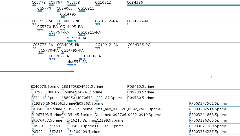Select protein CG5773-PA
The width and height of the screenshot is (240, 136).
(43, 45)
